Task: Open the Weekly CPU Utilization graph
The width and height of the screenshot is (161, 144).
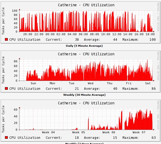Action: coord(80,71)
